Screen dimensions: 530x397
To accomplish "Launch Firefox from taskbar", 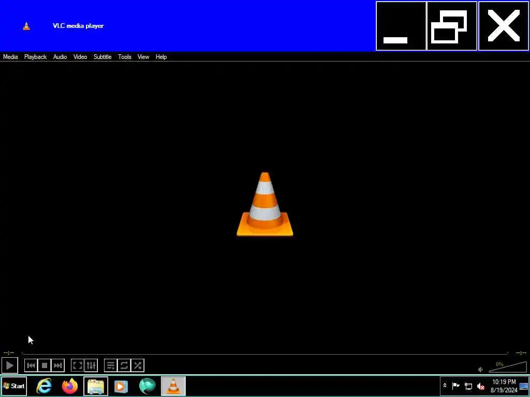I will 70,386.
